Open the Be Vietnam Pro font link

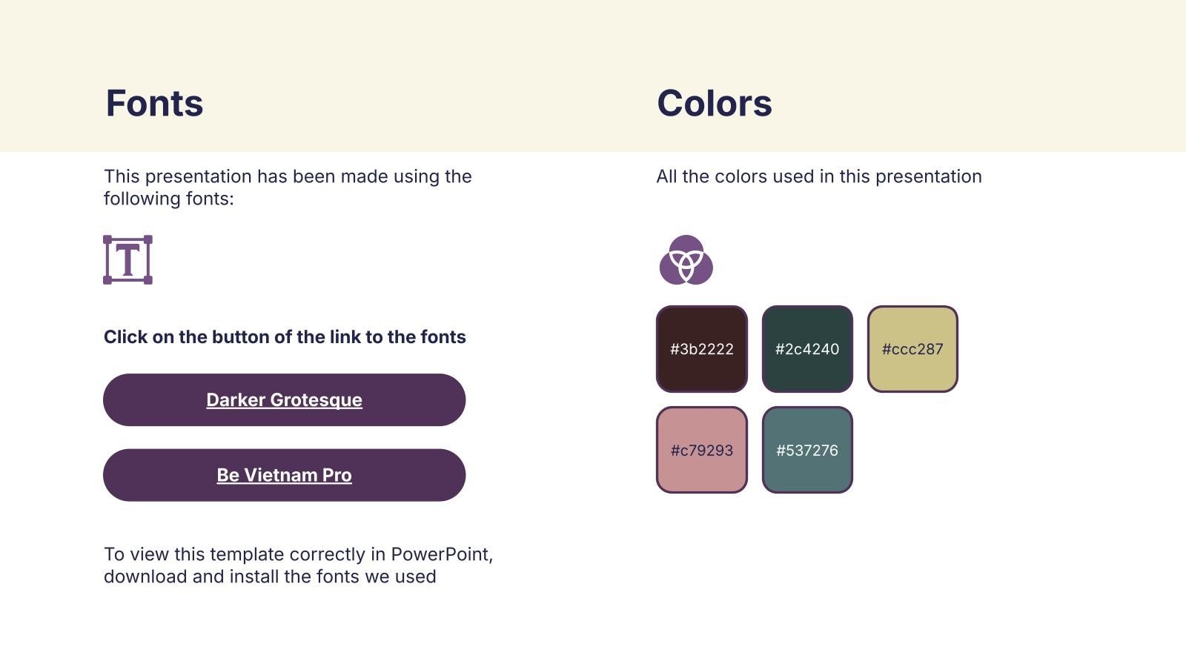pos(284,475)
